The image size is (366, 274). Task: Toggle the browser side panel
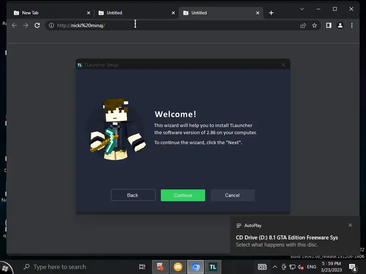coord(329,25)
